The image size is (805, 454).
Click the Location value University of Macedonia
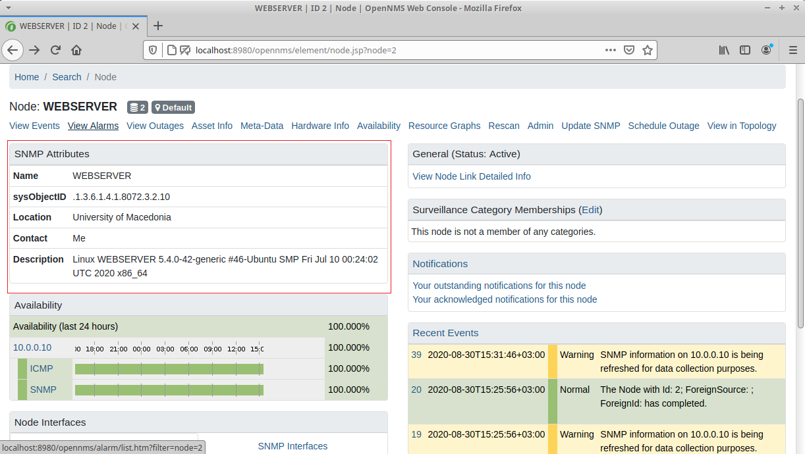point(122,217)
